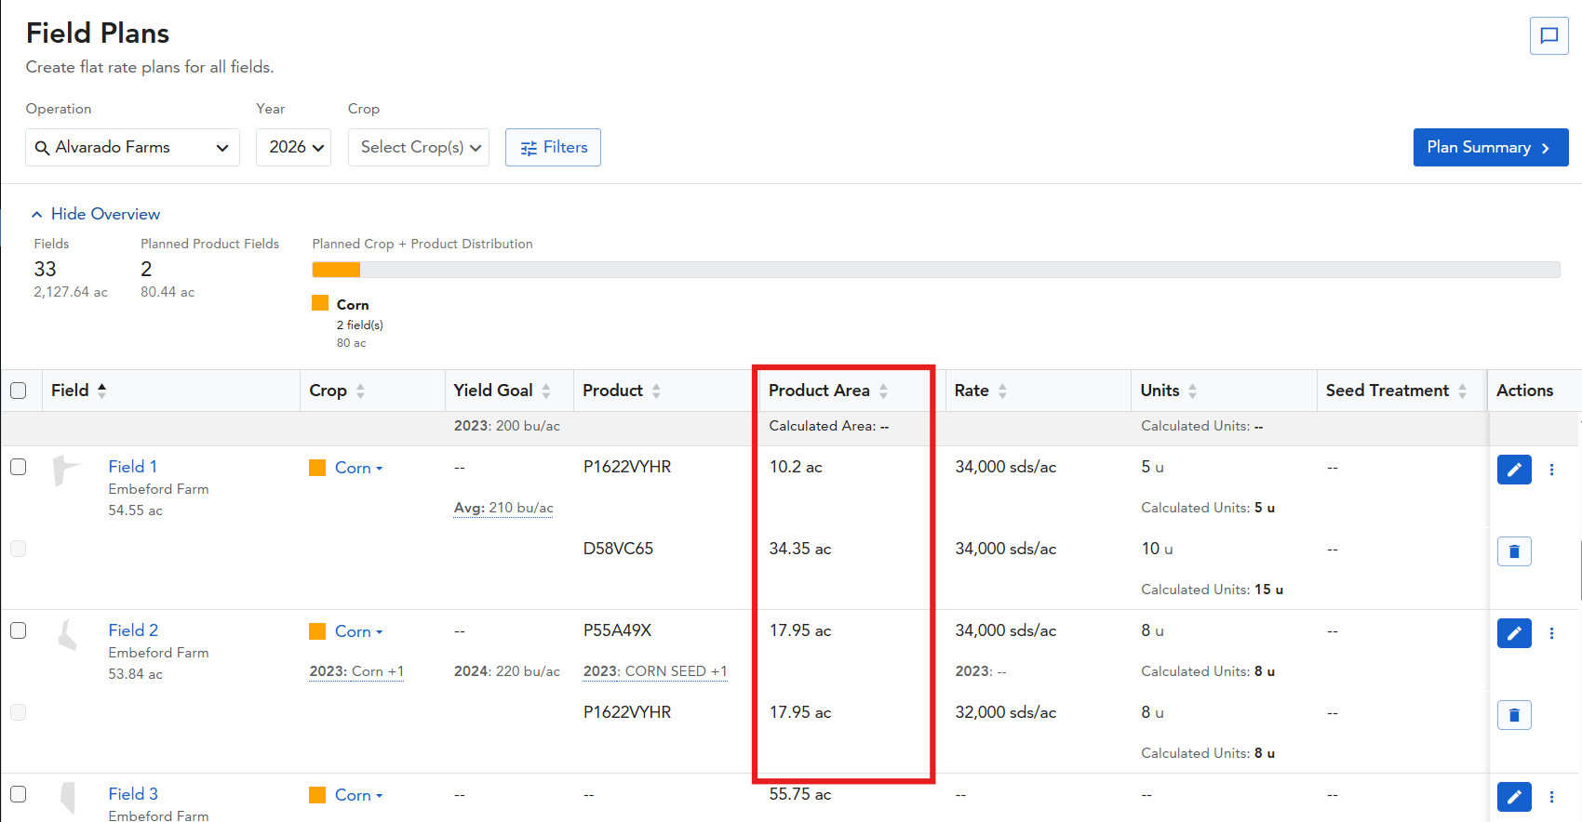Tick the D58VC65 row checkbox
The width and height of the screenshot is (1582, 822).
point(18,549)
